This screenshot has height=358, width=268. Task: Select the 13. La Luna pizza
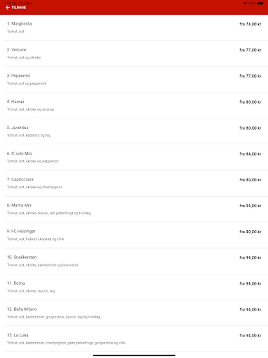tap(134, 339)
